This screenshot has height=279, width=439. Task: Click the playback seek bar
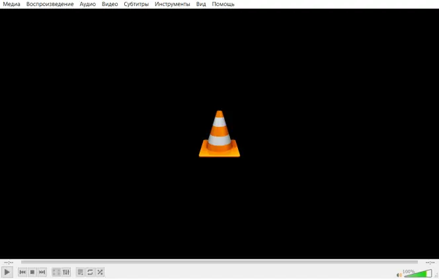(219, 262)
